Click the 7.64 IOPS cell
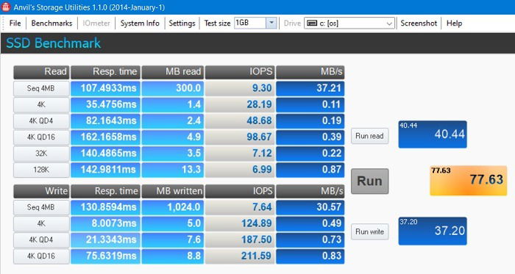This screenshot has width=515, height=274. click(x=240, y=207)
